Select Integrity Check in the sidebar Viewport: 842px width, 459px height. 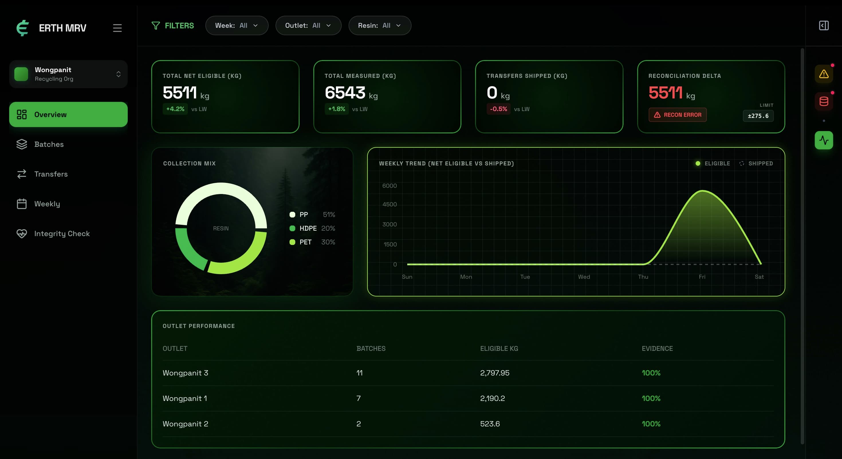point(62,234)
